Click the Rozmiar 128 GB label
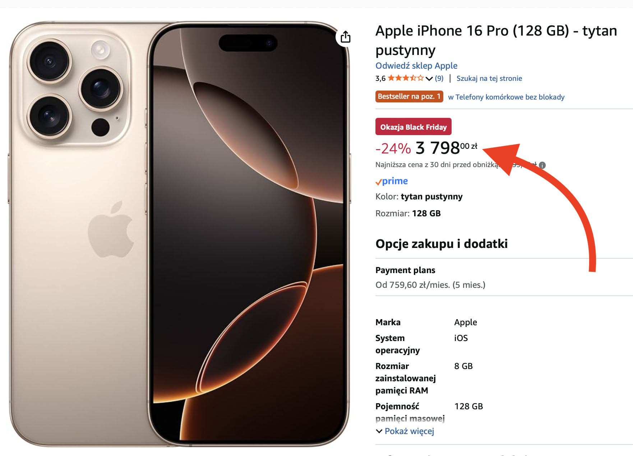Viewport: 633px width, 456px height. 408,213
